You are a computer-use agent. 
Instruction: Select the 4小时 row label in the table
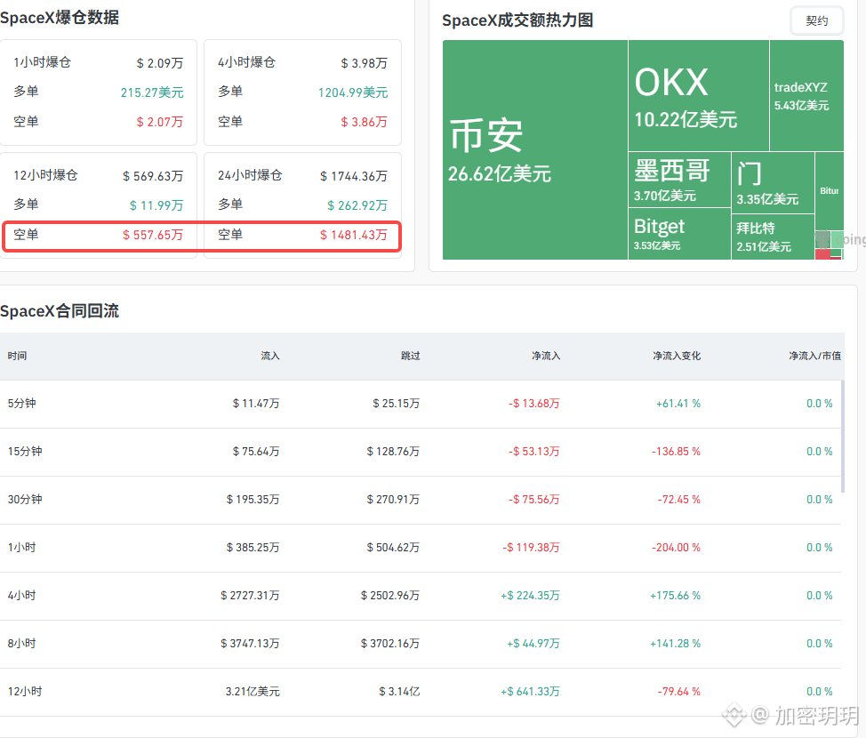click(22, 596)
